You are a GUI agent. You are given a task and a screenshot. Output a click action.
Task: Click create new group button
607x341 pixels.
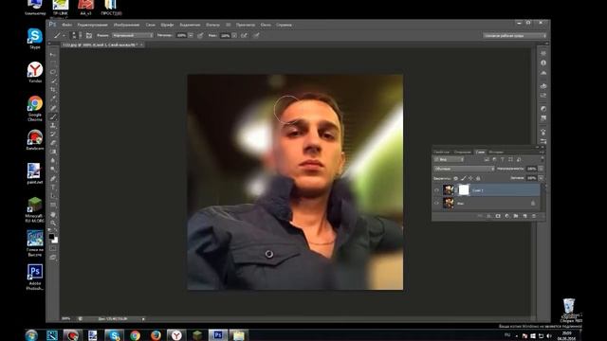tap(516, 216)
